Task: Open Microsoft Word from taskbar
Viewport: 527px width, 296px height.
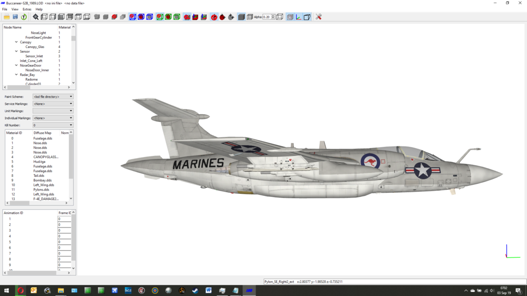Action: (209, 291)
